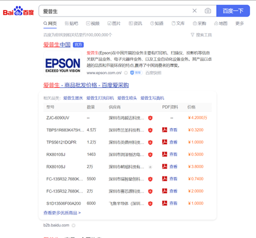
Task: Click the red shield icon in ZJC-6090UV row
Action: (150, 118)
